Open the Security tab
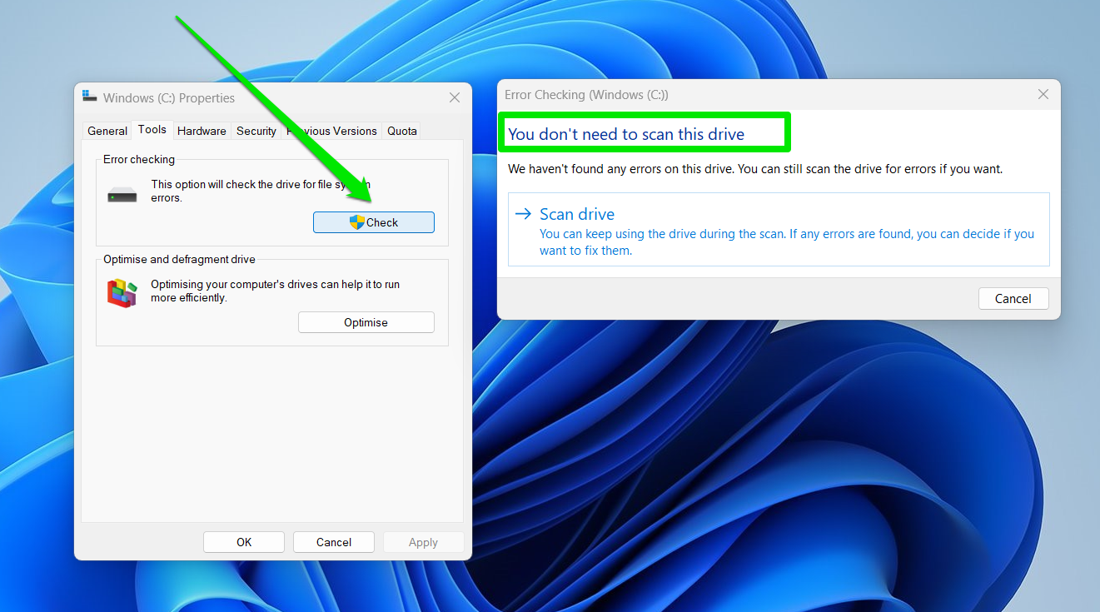This screenshot has height=612, width=1100. pos(256,131)
